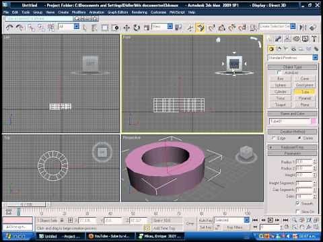Switch to the Motion panel tab
This screenshot has width=323, height=242.
296,39
